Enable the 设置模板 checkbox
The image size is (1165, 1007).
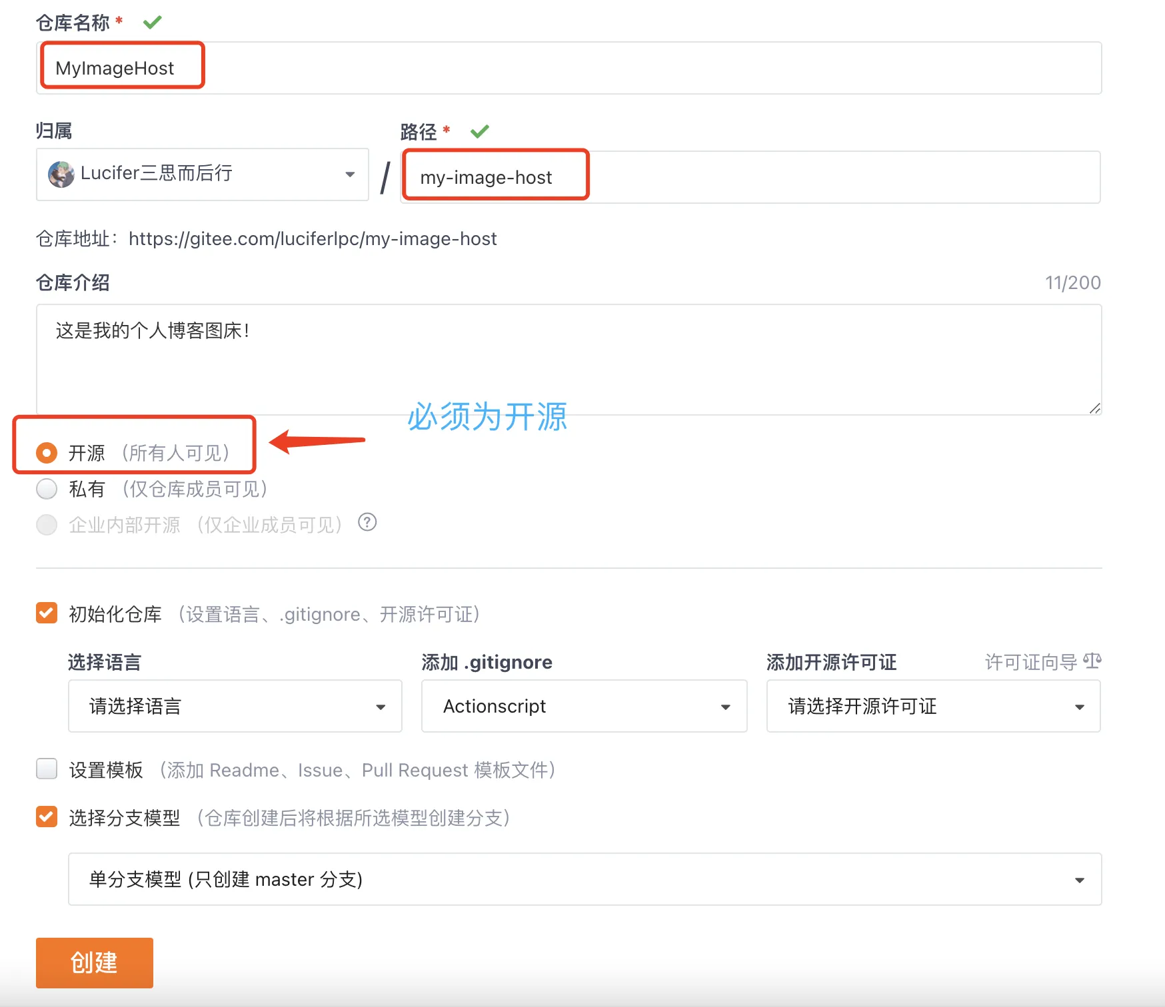coord(47,769)
